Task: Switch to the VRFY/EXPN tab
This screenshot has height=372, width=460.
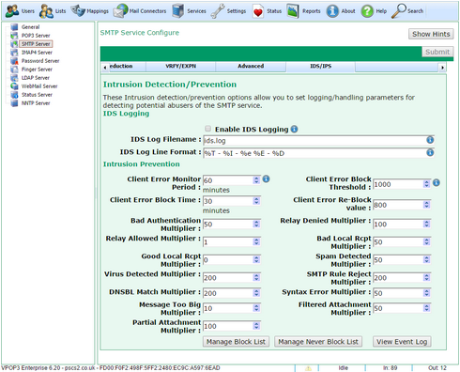Action: (180, 67)
